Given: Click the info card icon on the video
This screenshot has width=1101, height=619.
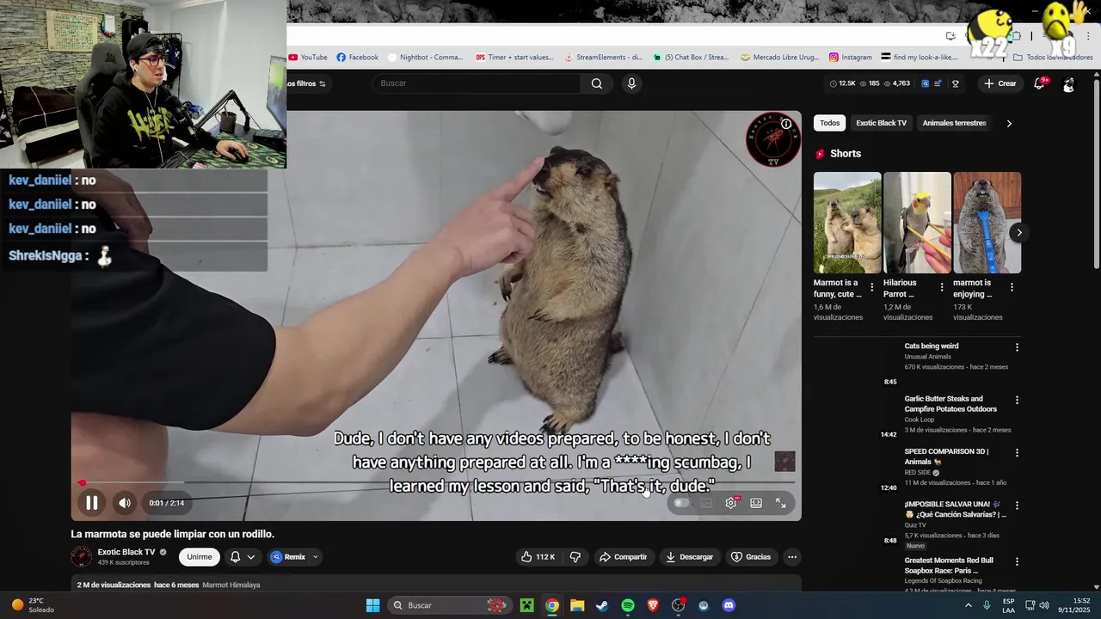Looking at the screenshot, I should click(x=786, y=124).
